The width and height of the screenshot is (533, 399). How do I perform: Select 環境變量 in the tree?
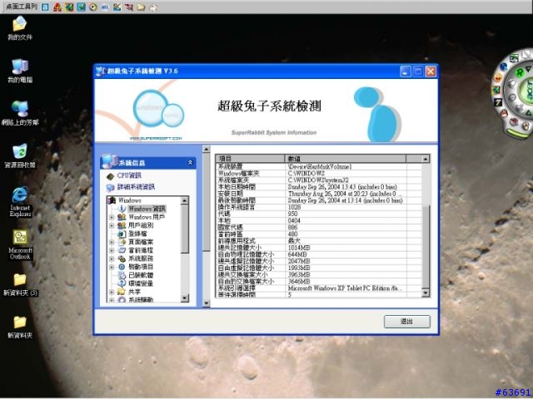point(141,283)
